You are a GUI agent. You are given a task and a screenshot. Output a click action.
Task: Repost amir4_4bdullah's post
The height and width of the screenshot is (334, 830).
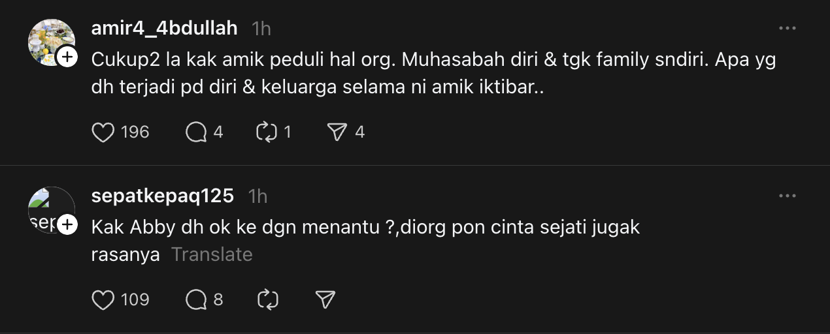[267, 132]
